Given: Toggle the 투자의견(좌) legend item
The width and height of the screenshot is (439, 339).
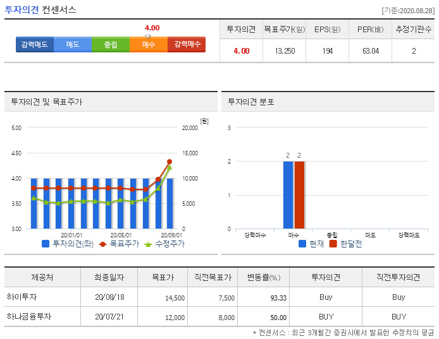Looking at the screenshot, I should point(68,244).
